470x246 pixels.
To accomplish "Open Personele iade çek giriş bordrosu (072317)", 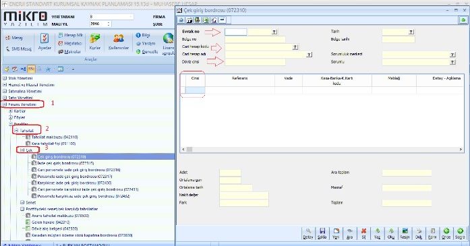I will [75, 177].
